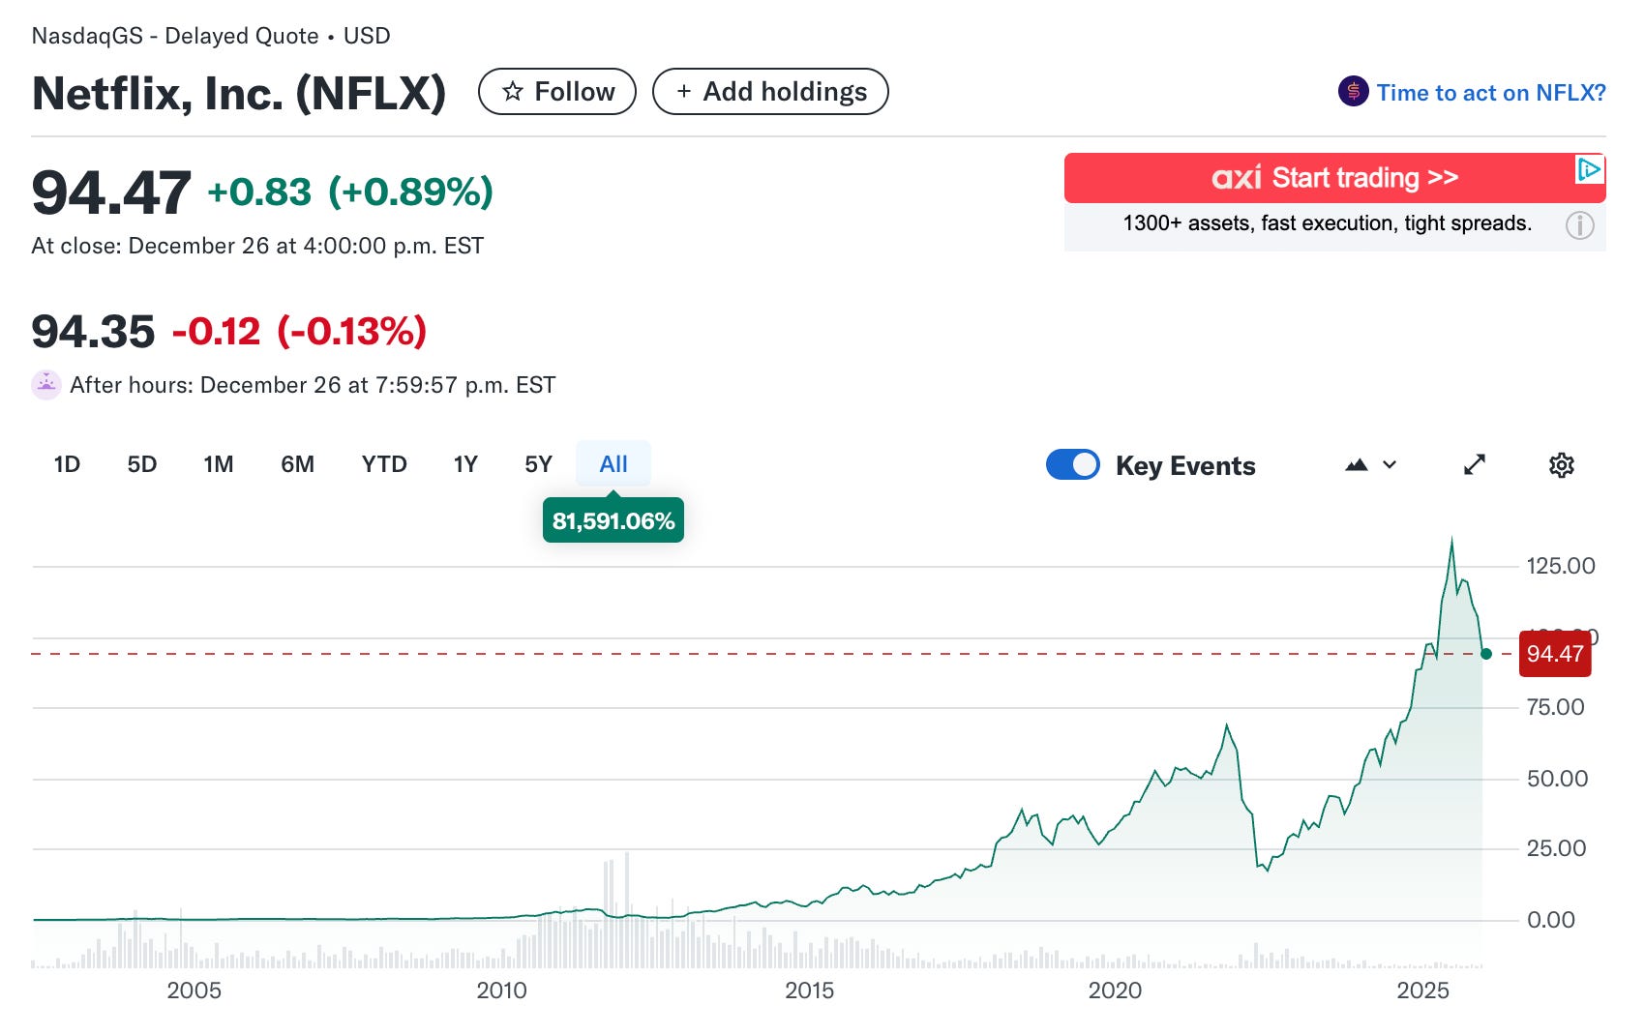Click the Axi Start trading banner
Screen dimensions: 1645x1035
1335,178
